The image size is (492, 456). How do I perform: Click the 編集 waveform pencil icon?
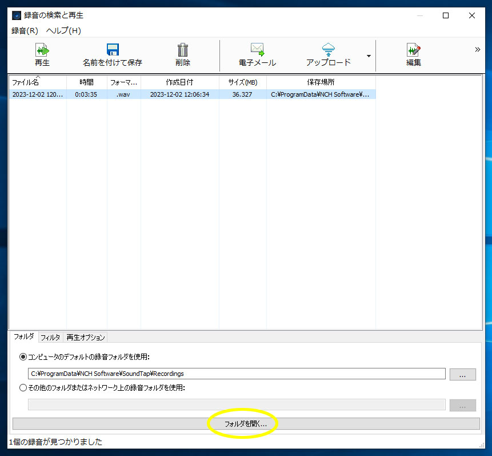click(414, 50)
